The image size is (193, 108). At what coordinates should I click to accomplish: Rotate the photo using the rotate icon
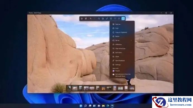coord(99,19)
